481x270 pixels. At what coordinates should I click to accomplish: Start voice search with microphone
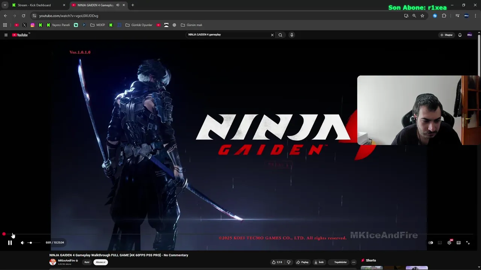(292, 35)
